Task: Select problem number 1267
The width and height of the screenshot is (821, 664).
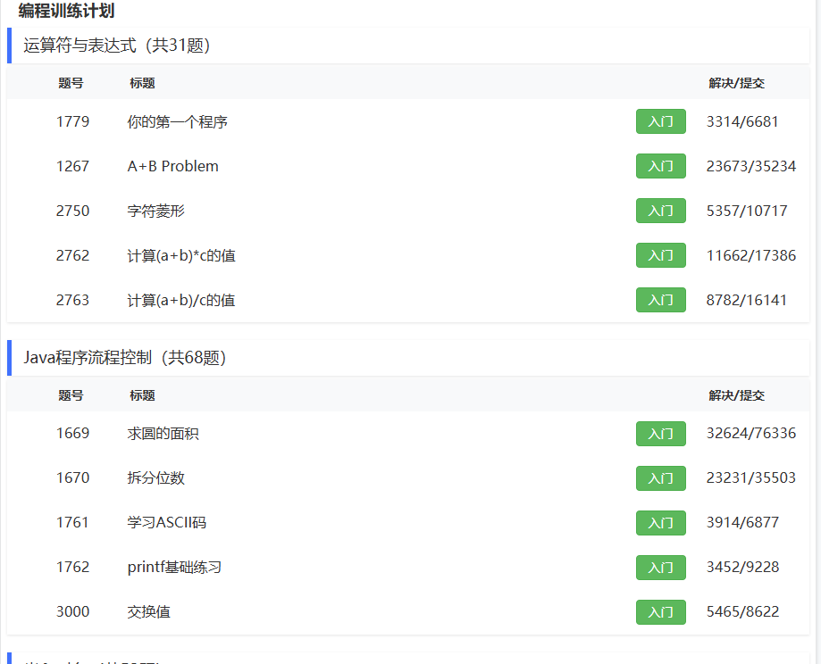Action: click(72, 166)
